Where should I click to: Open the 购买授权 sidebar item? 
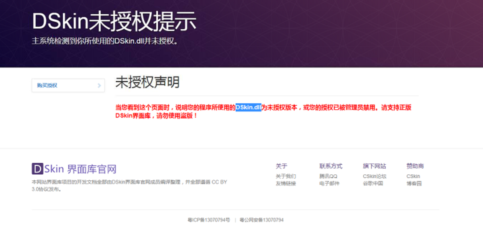68,86
